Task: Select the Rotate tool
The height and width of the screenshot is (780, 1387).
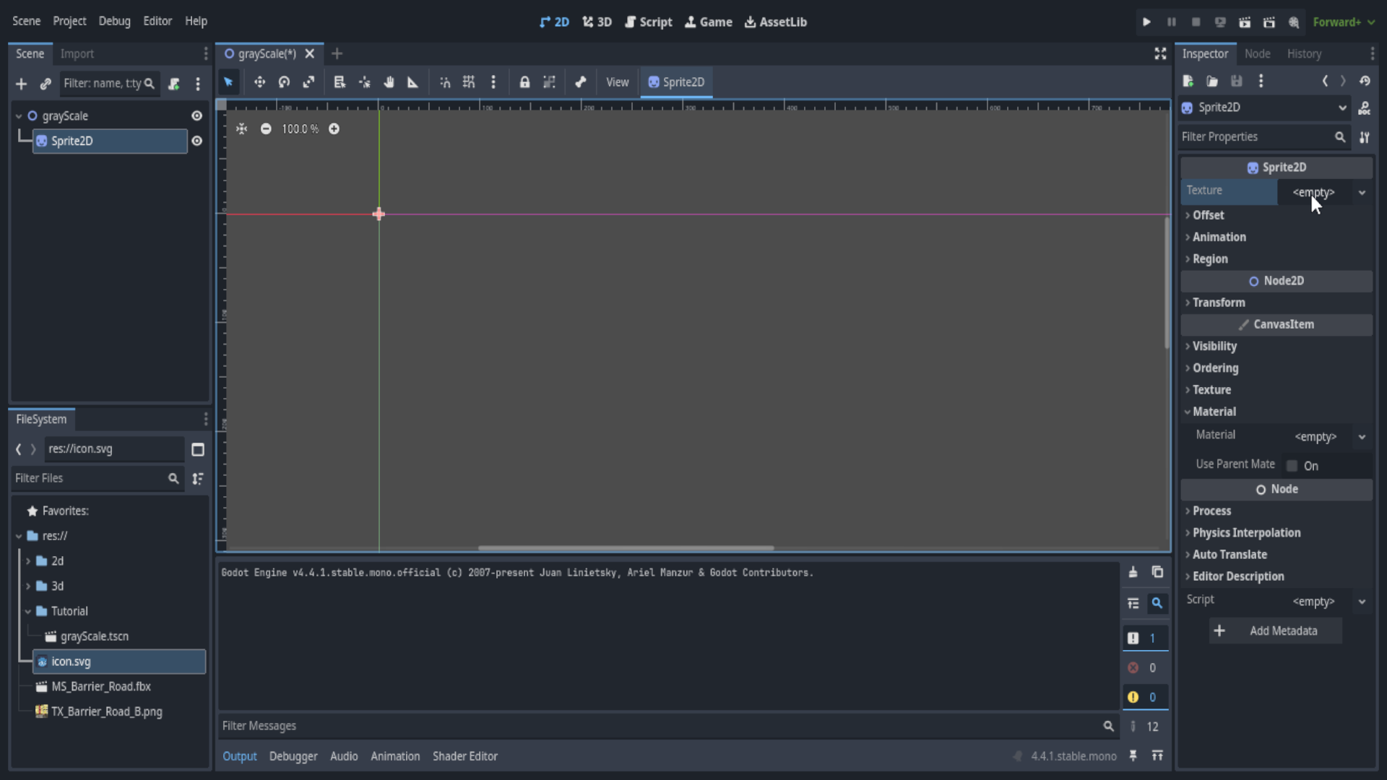Action: 284,82
